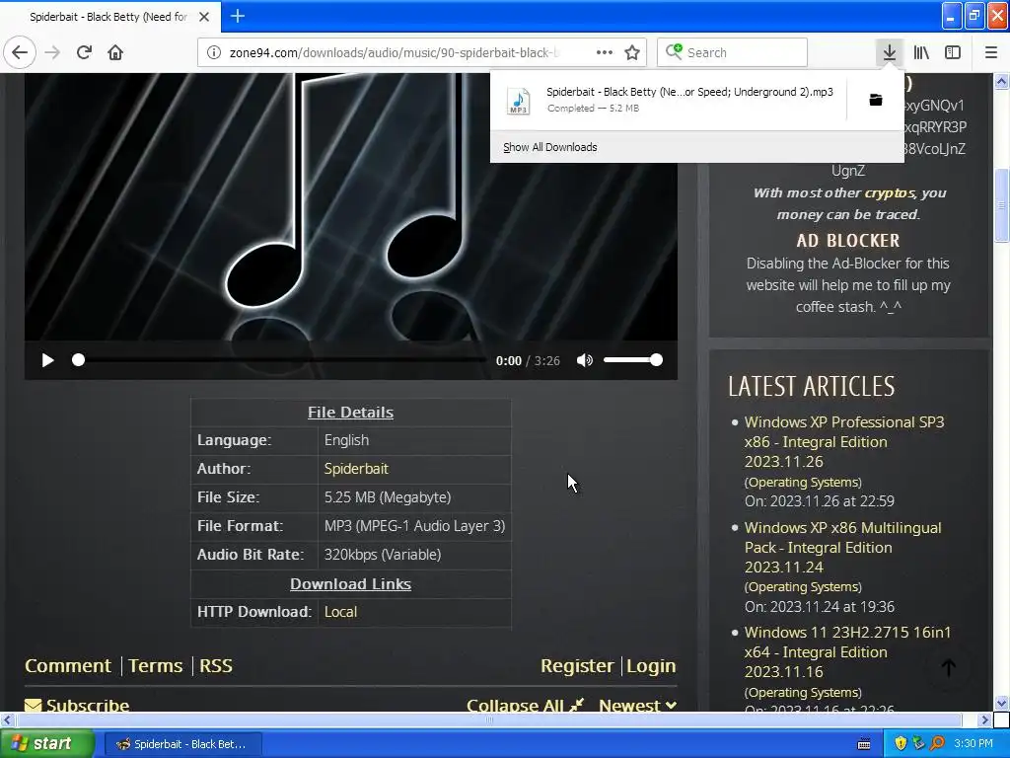Click horizontal scrollbar left arrow
The height and width of the screenshot is (758, 1010).
click(x=7, y=720)
